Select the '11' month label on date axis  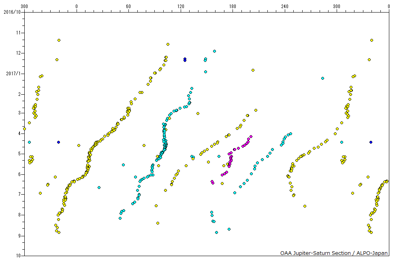[x=18, y=33]
